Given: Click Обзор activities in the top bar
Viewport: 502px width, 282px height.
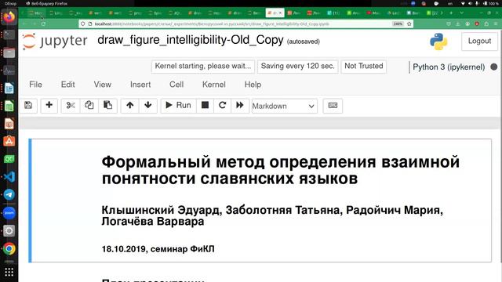Looking at the screenshot, I should (x=10, y=3).
